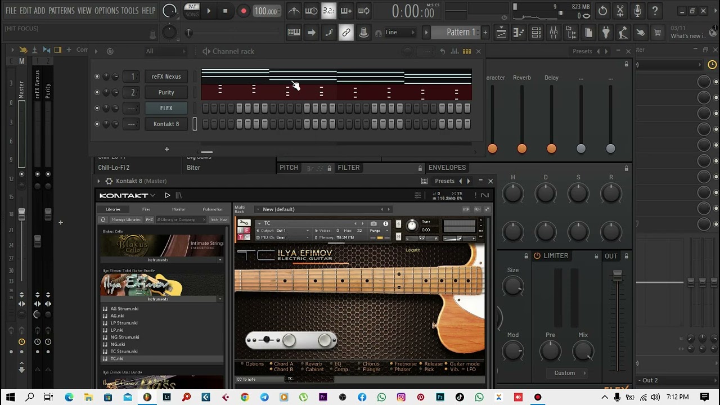Select the Purity channel button

[x=166, y=92]
